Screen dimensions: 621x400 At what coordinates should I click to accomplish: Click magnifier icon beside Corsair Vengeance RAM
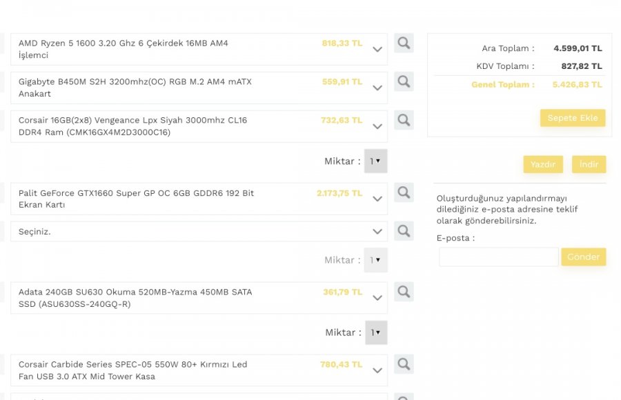click(x=404, y=121)
